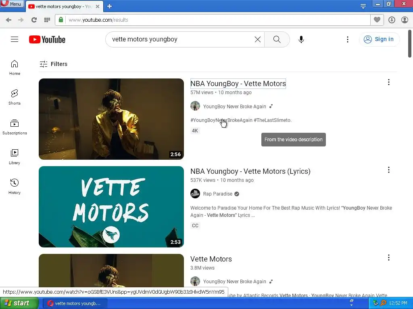The image size is (413, 309).
Task: Click the #YoungBoyNeverBrokeAgain description text
Action: [x=221, y=120]
